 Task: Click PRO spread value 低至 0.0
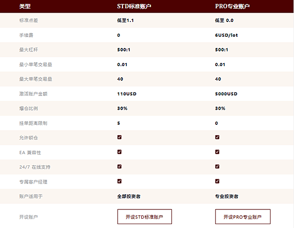(x=224, y=21)
